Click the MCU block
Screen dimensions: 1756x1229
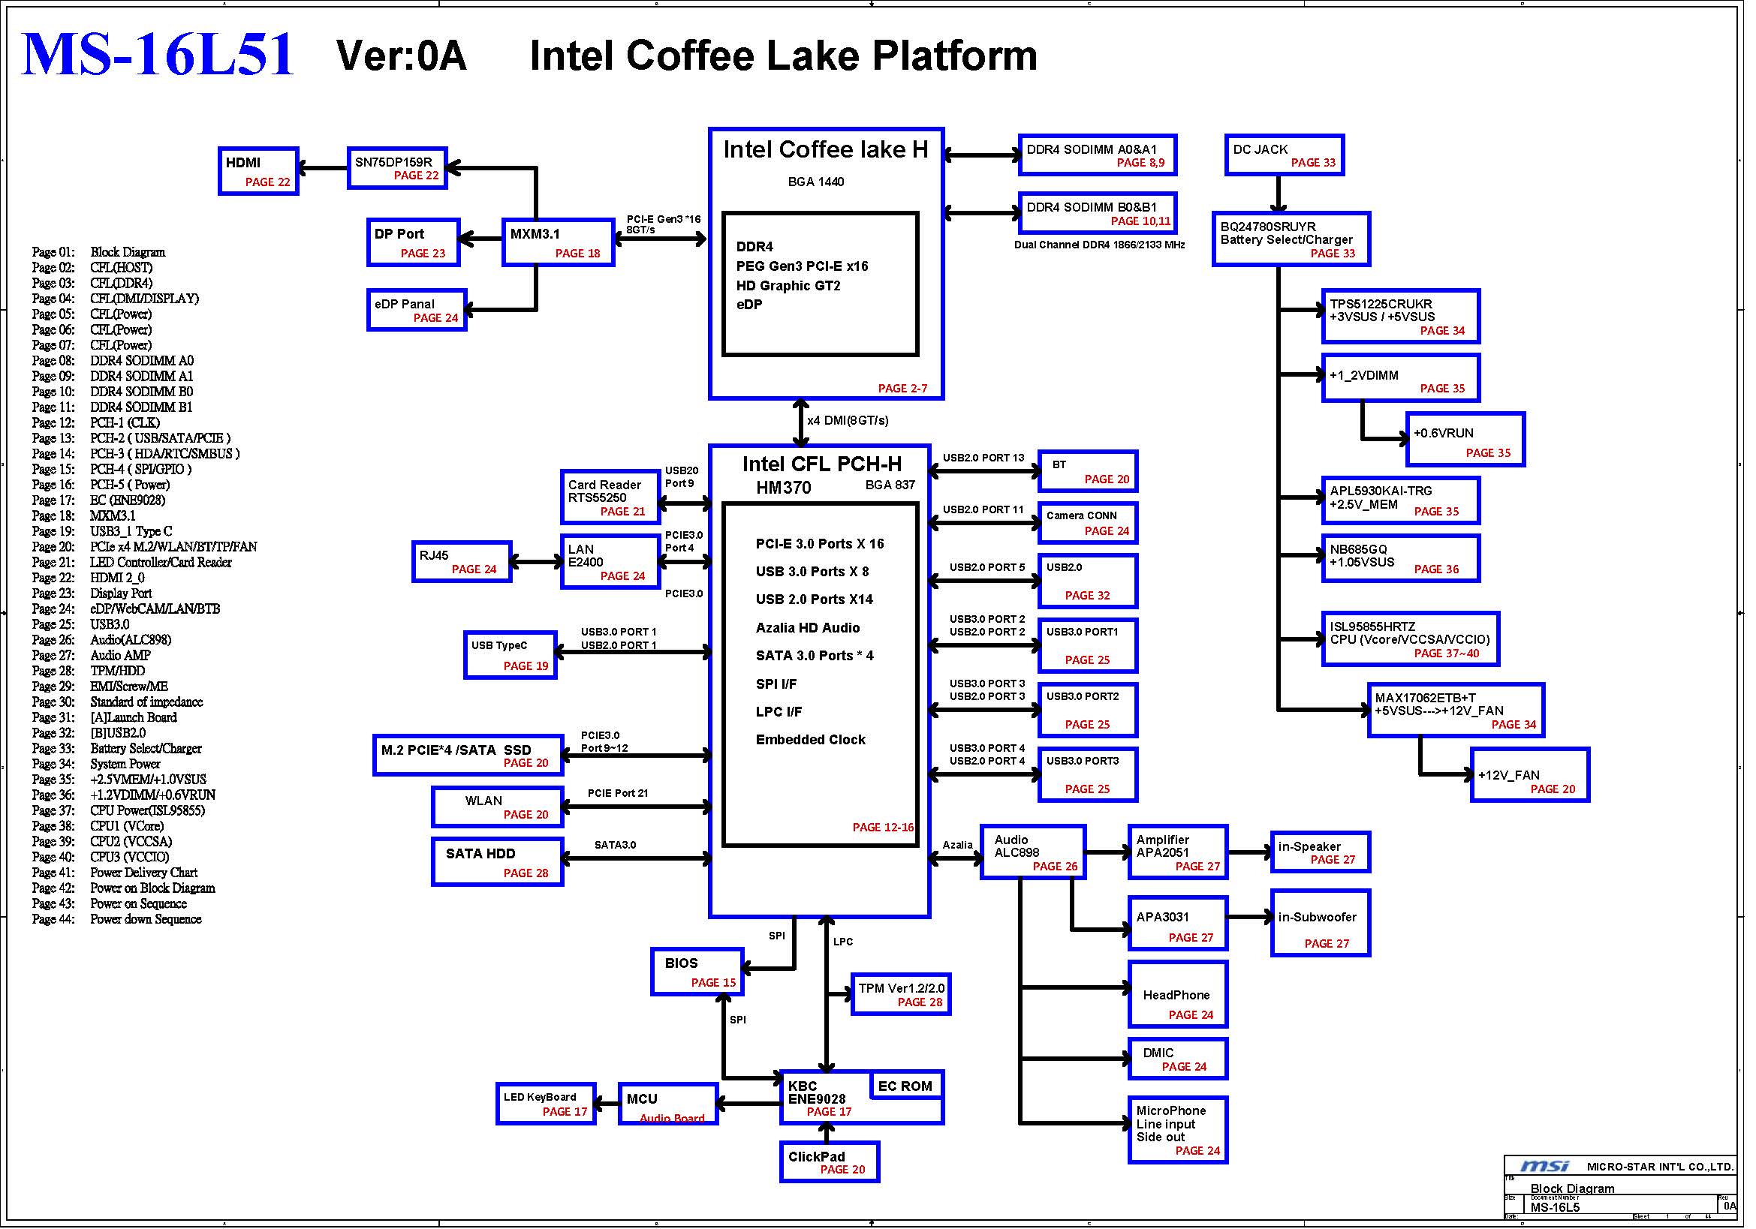coord(668,1104)
